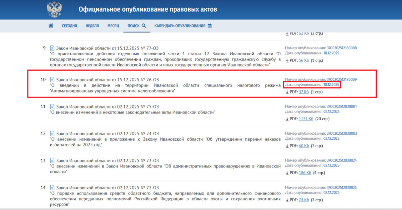Download the 37 Кб PDF

coord(304,92)
